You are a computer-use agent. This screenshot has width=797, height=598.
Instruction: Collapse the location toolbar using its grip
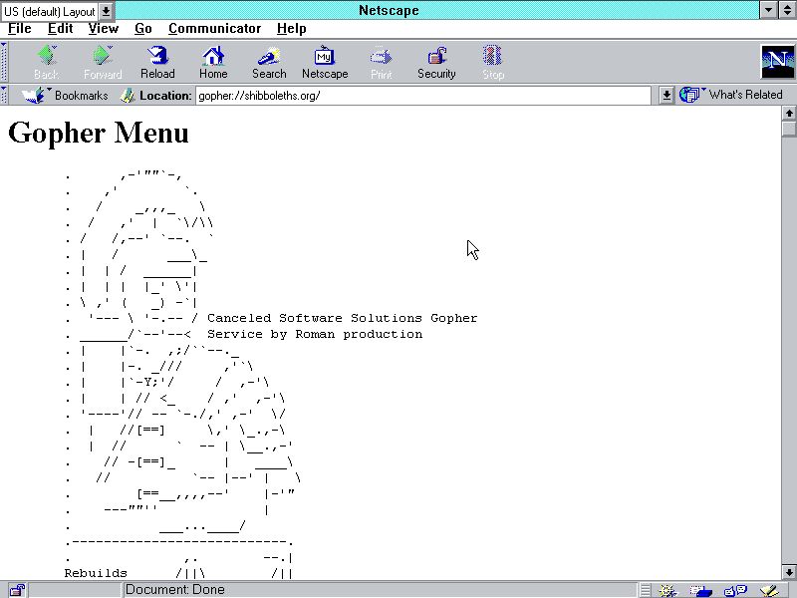tap(4, 96)
